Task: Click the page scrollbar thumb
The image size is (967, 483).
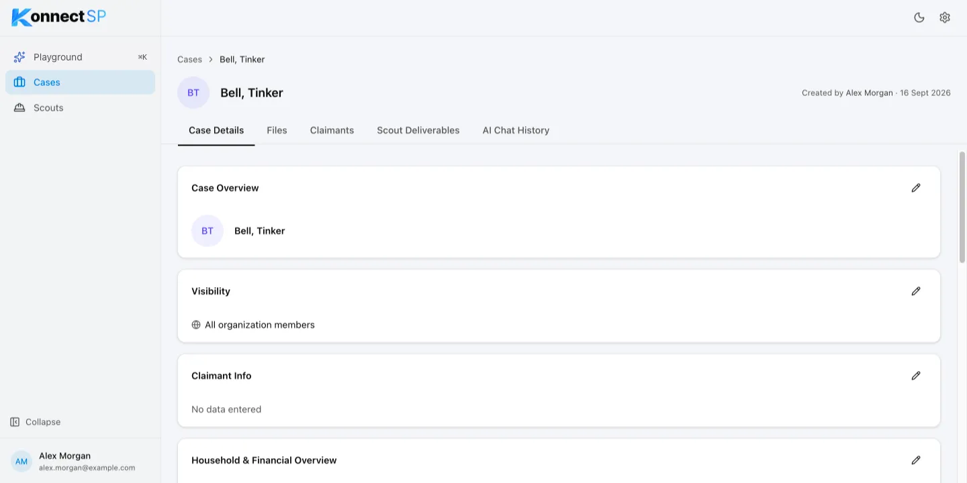Action: tap(962, 207)
